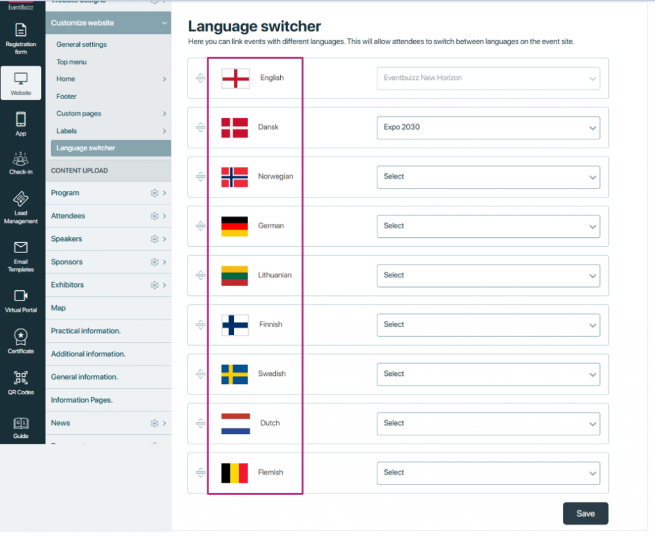The image size is (655, 537).
Task: Open the News menu item
Action: (61, 423)
